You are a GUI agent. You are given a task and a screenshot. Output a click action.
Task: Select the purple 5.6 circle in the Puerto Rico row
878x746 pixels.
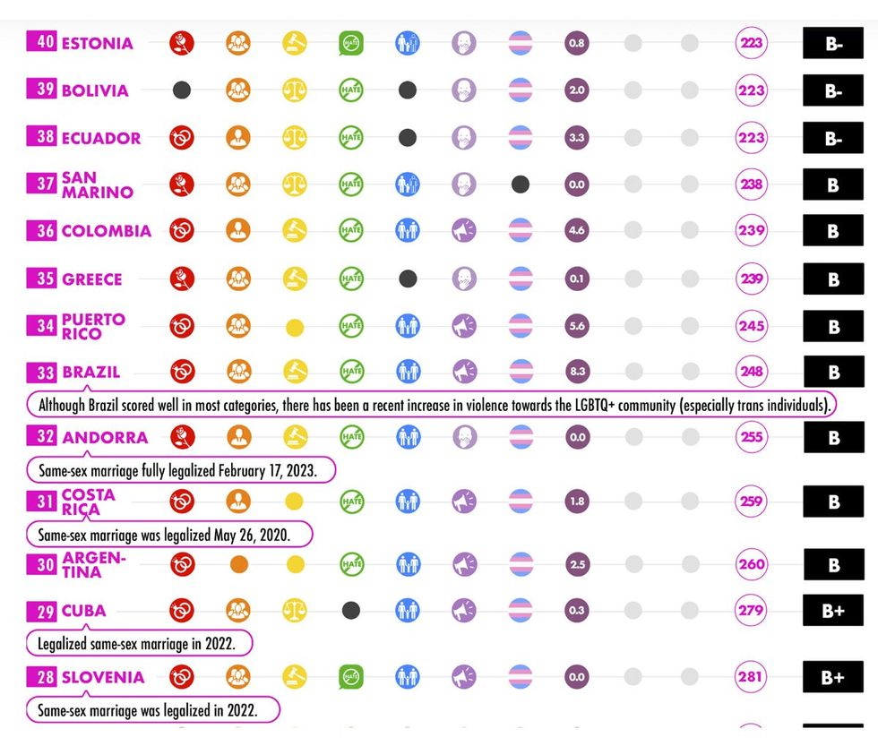(577, 326)
